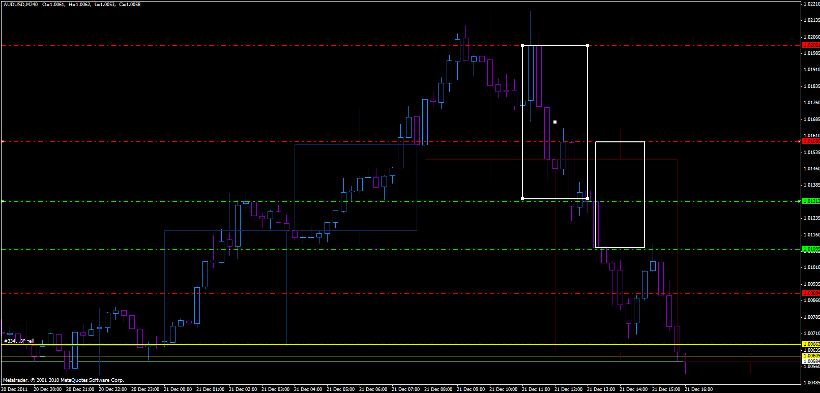Image resolution: width=820 pixels, height=393 pixels.
Task: Grab the selected rectangle's top-left corner handle
Action: point(523,45)
